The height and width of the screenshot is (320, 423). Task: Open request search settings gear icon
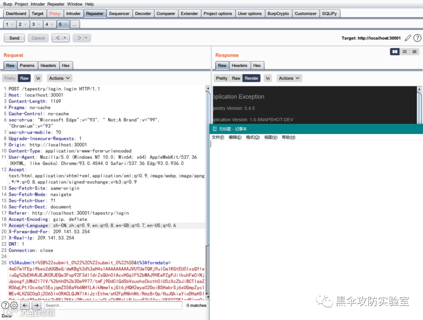14,305
